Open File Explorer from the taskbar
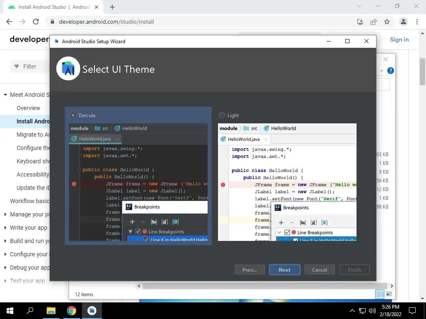Image resolution: width=426 pixels, height=319 pixels. [51, 311]
